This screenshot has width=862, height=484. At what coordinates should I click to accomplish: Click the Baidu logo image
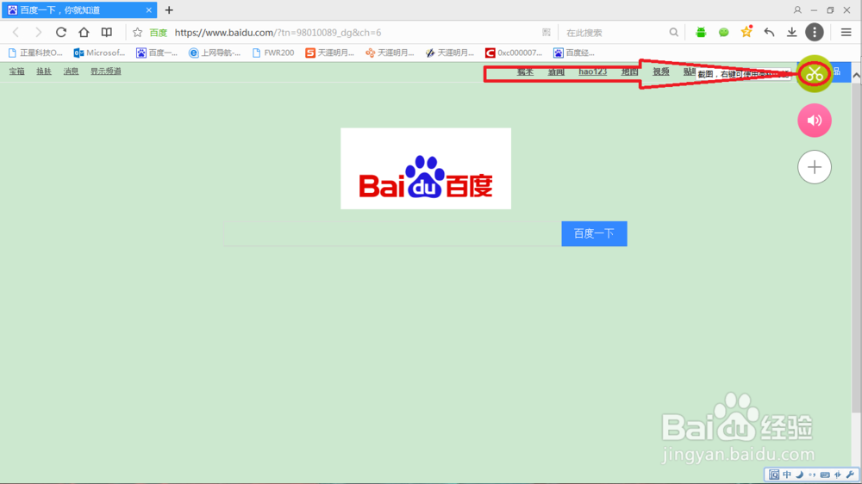coord(426,168)
